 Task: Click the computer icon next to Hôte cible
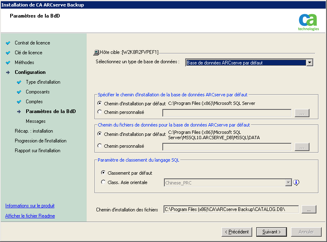[x=97, y=51]
